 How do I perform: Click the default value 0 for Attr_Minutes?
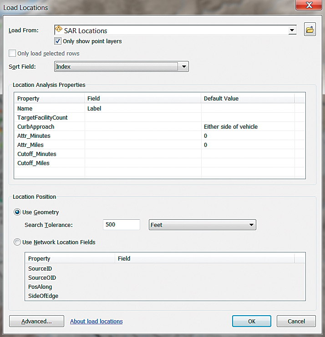click(248, 136)
